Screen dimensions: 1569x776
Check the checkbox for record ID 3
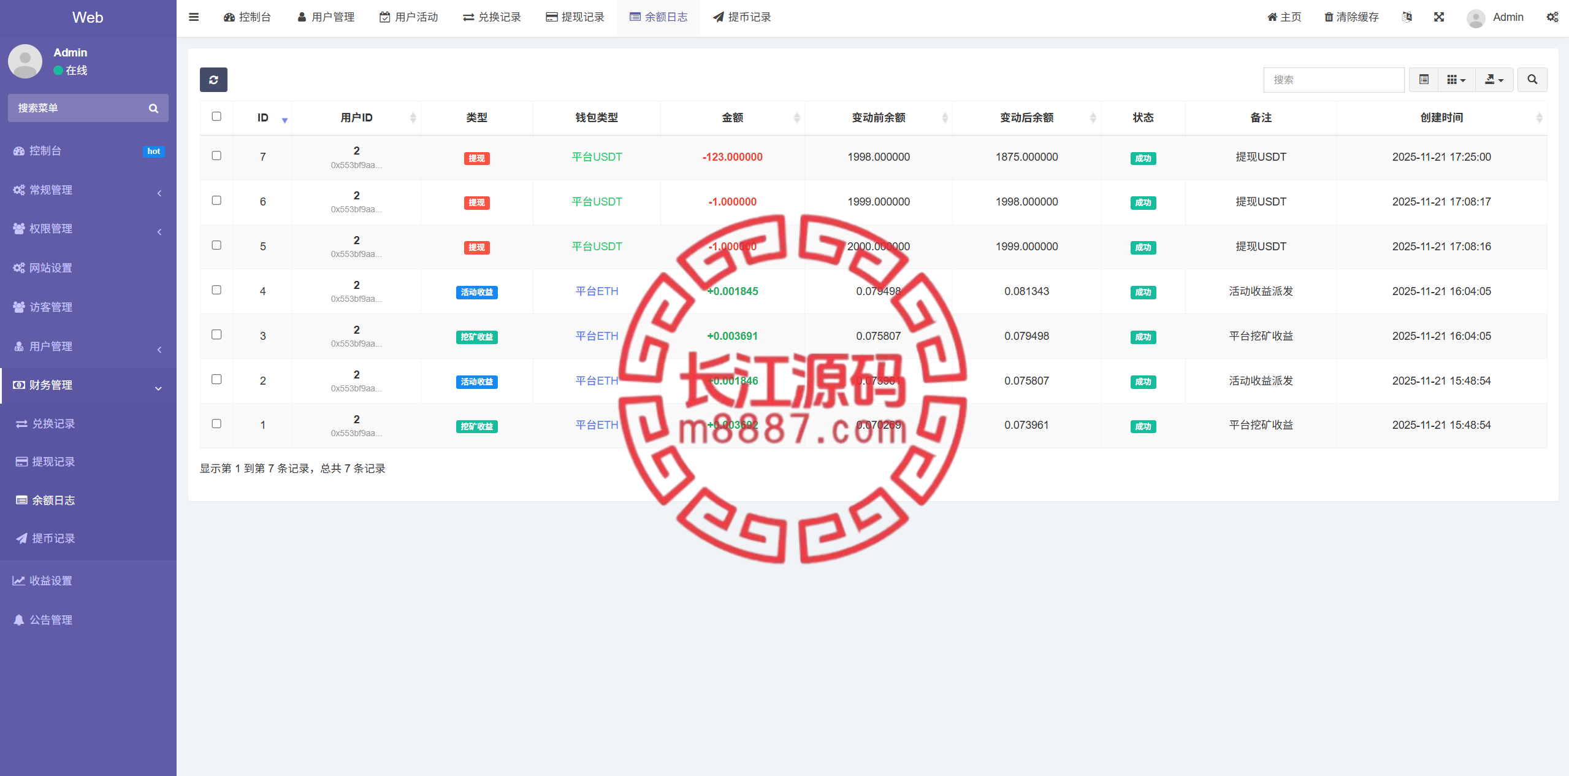click(x=216, y=335)
